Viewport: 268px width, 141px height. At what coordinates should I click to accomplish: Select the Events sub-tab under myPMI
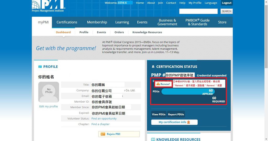pyautogui.click(x=101, y=32)
